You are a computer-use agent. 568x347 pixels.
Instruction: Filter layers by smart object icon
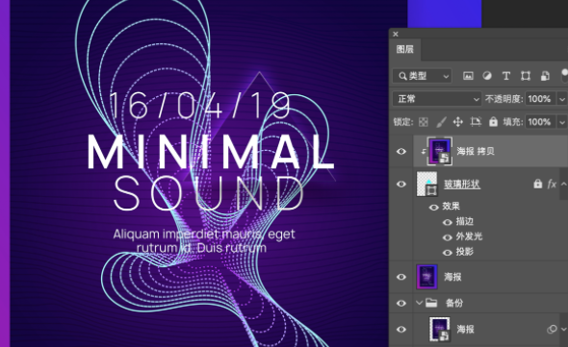point(545,76)
